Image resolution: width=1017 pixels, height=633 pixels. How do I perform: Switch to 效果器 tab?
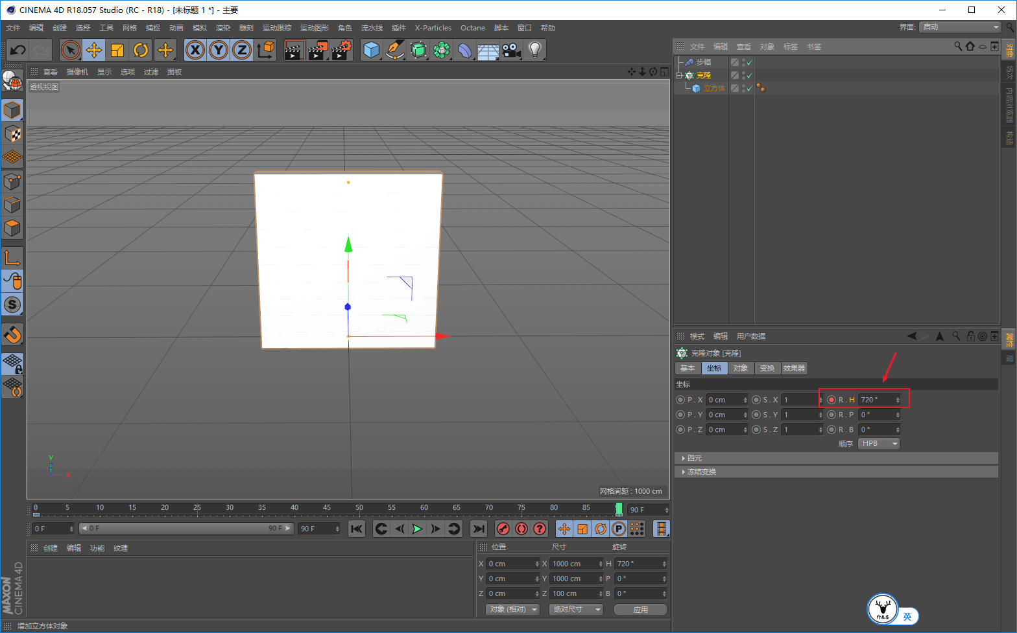point(795,368)
